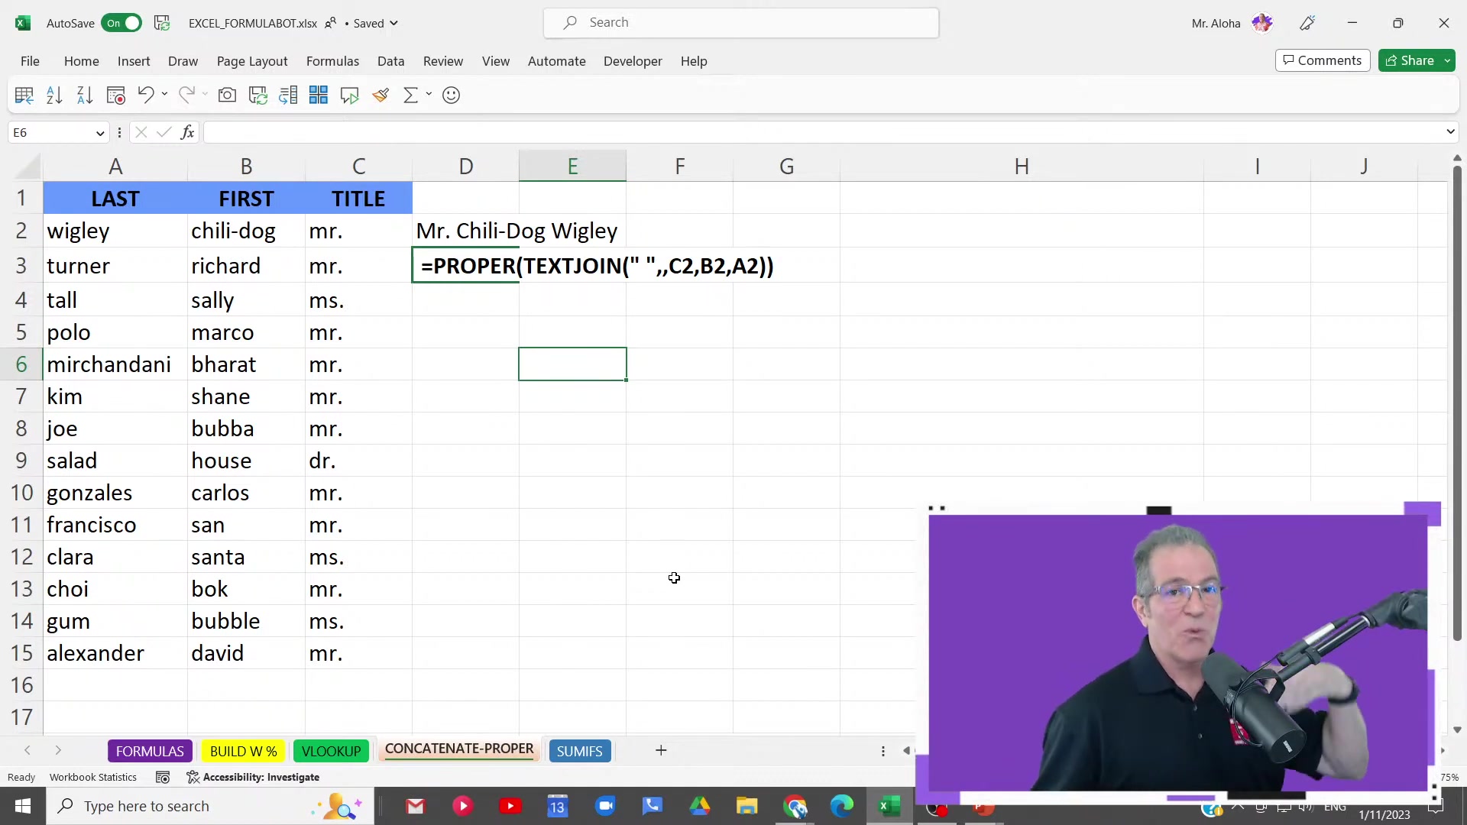Undo the last action
Image resolution: width=1467 pixels, height=825 pixels.
click(146, 95)
